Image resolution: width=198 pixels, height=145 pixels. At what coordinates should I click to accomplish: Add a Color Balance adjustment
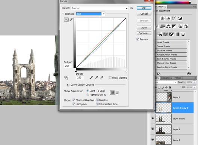click(168, 26)
